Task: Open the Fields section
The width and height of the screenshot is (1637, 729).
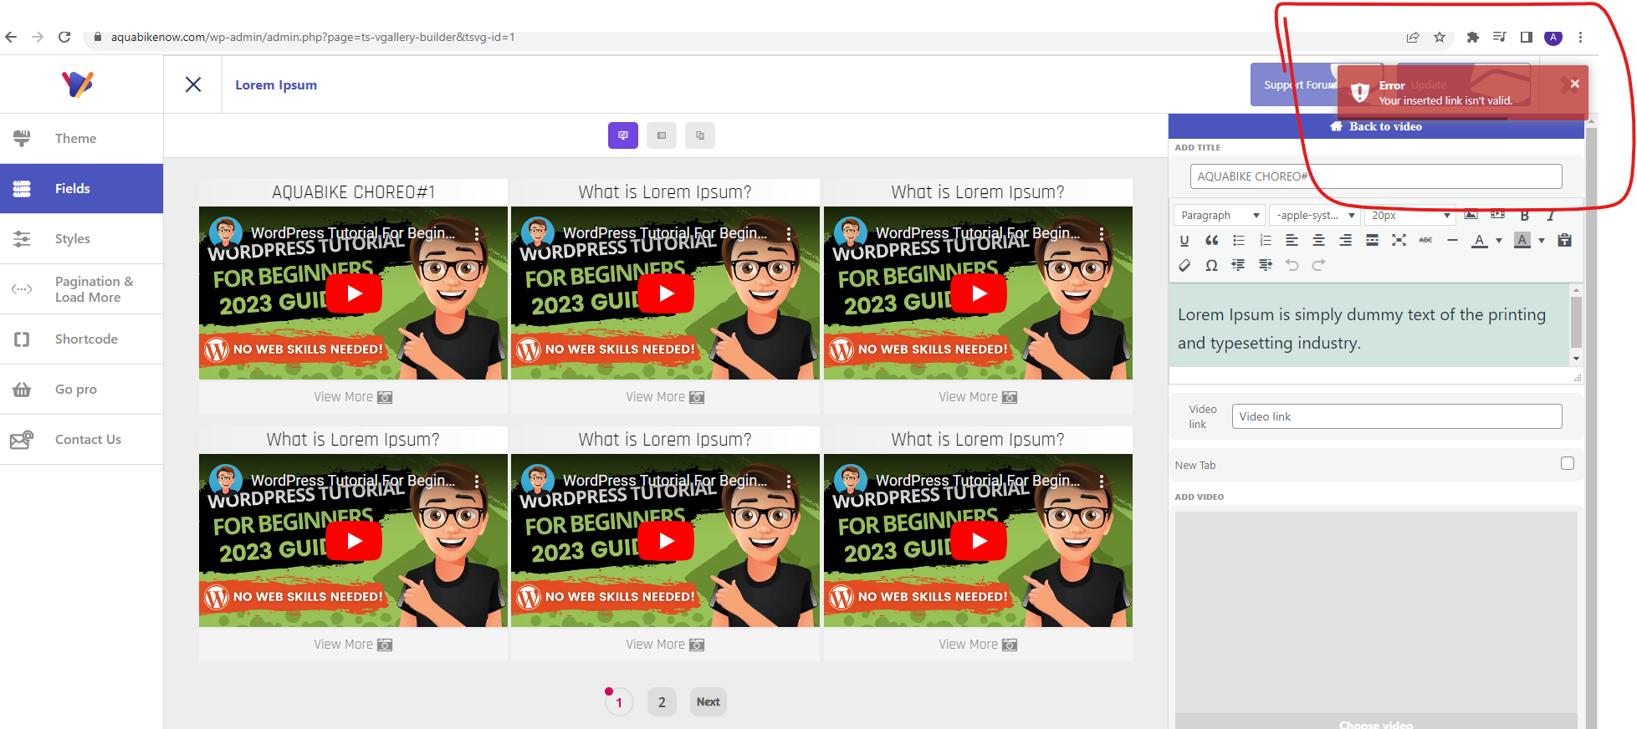Action: (81, 189)
